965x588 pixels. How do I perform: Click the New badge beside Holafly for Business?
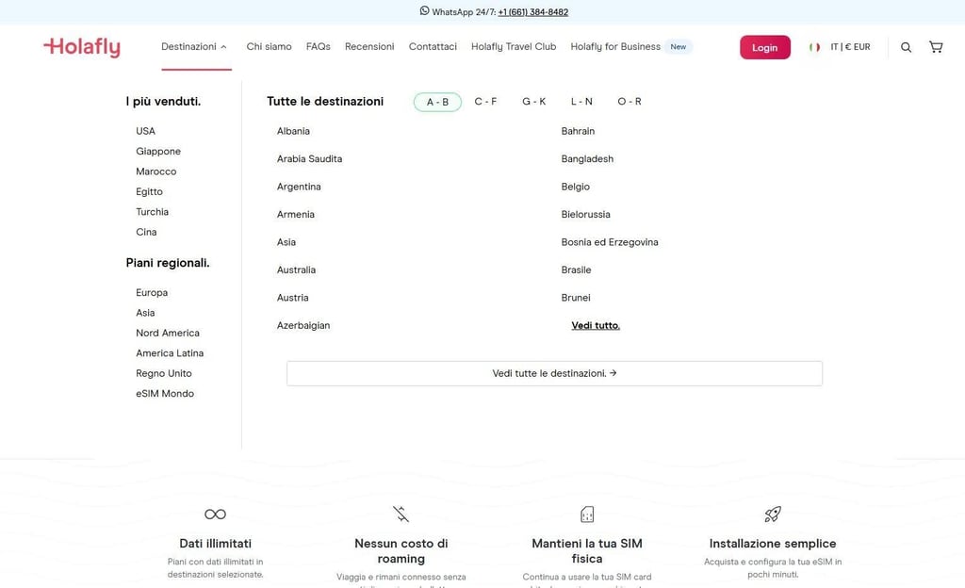click(x=679, y=47)
